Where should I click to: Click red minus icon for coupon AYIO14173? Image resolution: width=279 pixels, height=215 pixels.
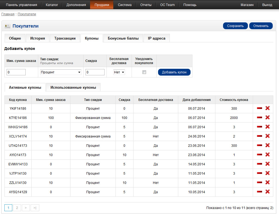tap(259, 155)
